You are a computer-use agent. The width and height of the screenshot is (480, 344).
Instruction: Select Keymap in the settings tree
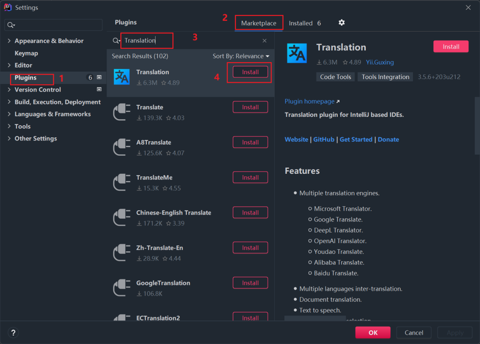[x=26, y=53]
